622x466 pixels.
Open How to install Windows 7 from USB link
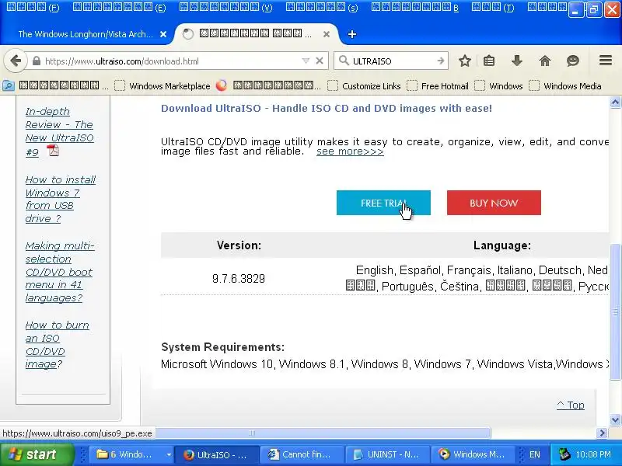[61, 199]
